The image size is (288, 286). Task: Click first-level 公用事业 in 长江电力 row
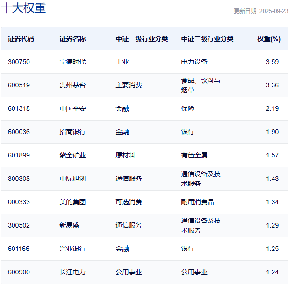pos(129,272)
